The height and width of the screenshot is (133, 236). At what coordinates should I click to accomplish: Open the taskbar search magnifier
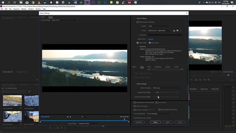[x=9, y=3]
